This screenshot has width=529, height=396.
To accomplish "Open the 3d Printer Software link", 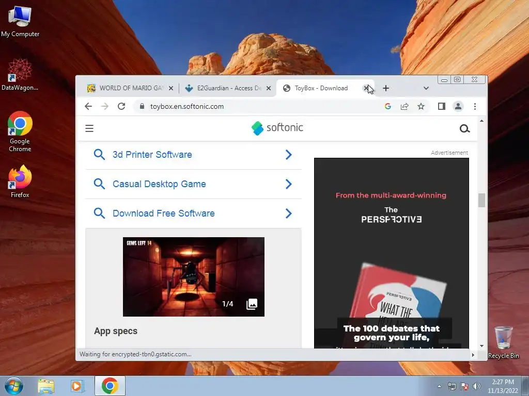I will pyautogui.click(x=152, y=155).
